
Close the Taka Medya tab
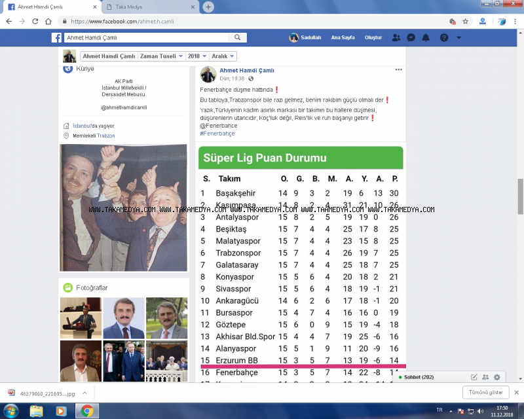193,7
